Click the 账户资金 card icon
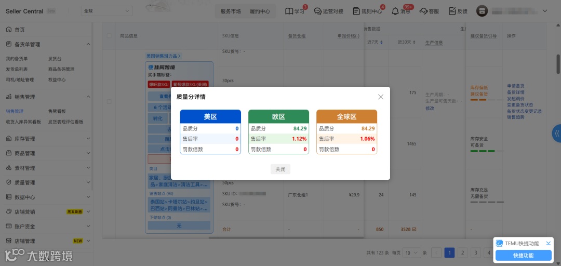 9,227
